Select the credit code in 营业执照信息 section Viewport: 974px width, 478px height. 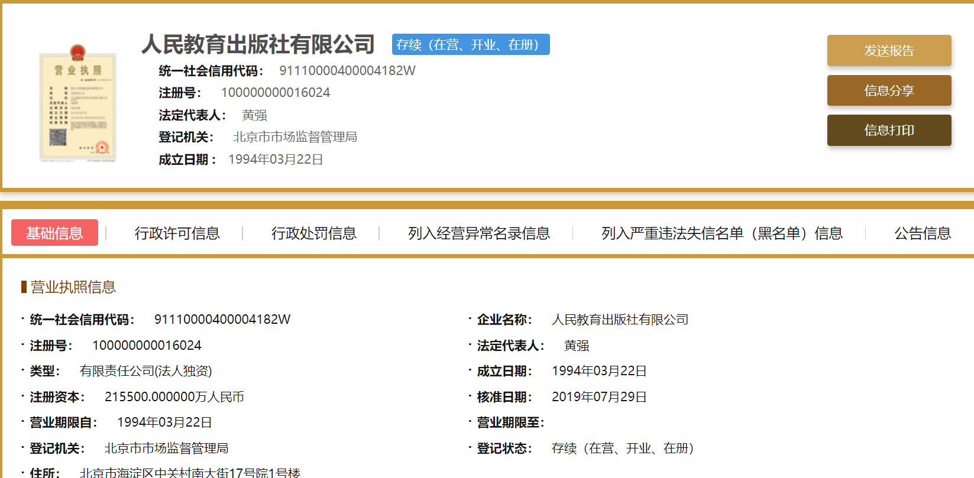click(x=222, y=320)
